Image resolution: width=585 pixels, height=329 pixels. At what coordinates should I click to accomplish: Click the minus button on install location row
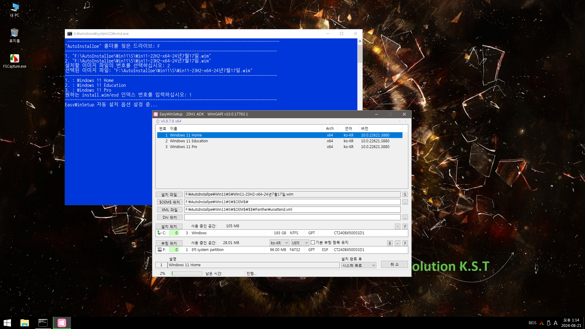point(398,226)
